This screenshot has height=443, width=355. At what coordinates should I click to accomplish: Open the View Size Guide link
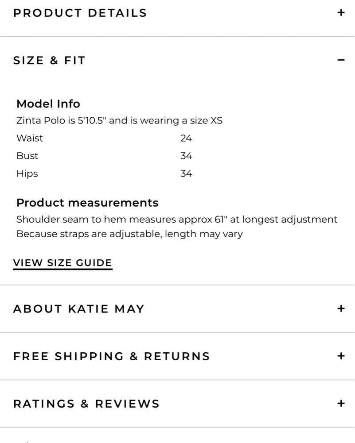63,263
